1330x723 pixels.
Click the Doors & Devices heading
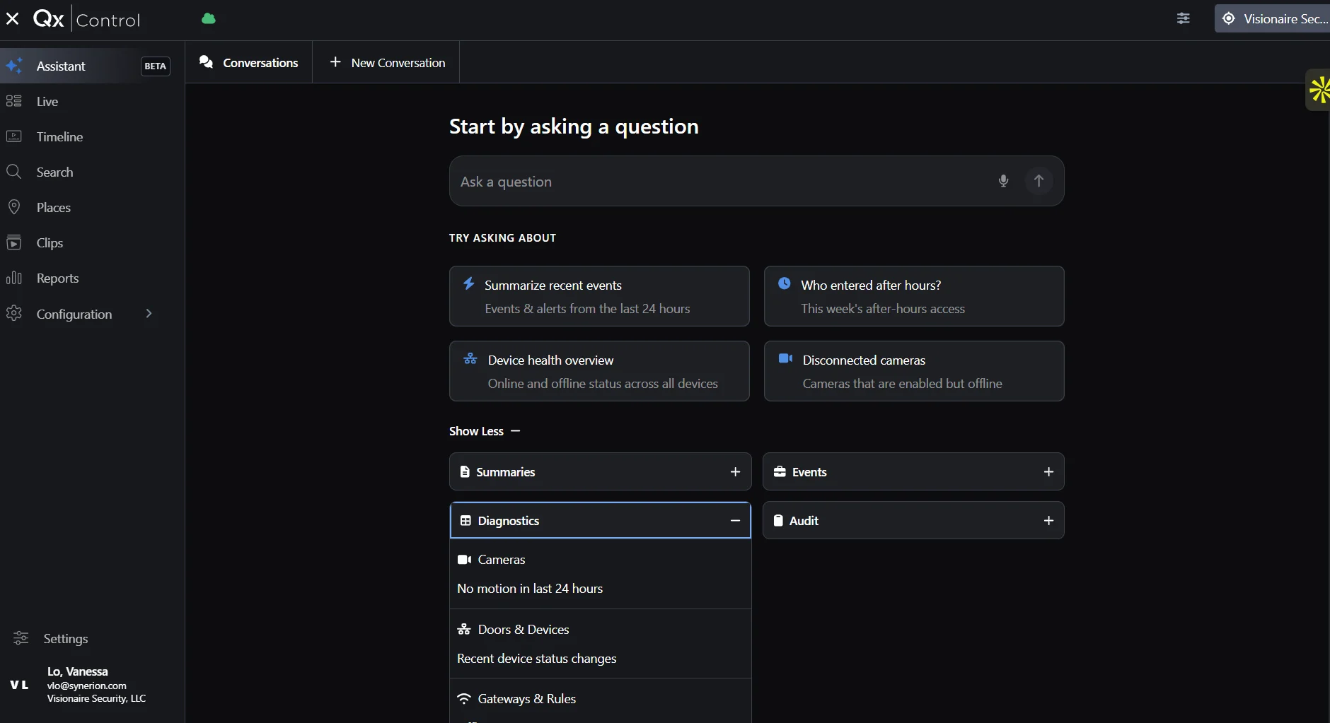[x=524, y=630]
